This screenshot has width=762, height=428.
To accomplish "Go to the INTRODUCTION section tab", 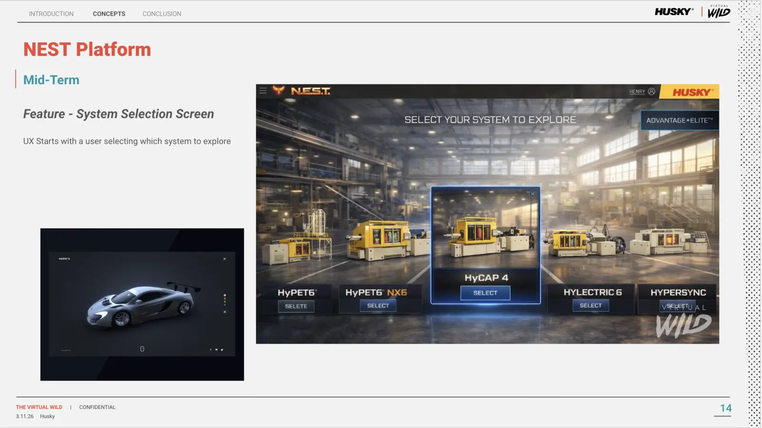I will coord(51,14).
